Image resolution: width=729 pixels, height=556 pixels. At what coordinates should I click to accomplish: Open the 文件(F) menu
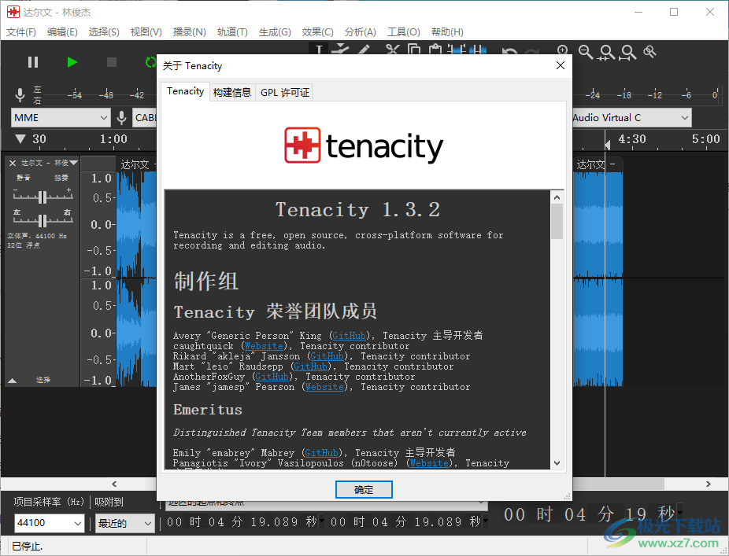[x=21, y=32]
